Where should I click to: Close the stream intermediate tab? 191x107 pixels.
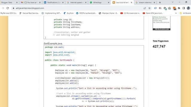point(154,2)
